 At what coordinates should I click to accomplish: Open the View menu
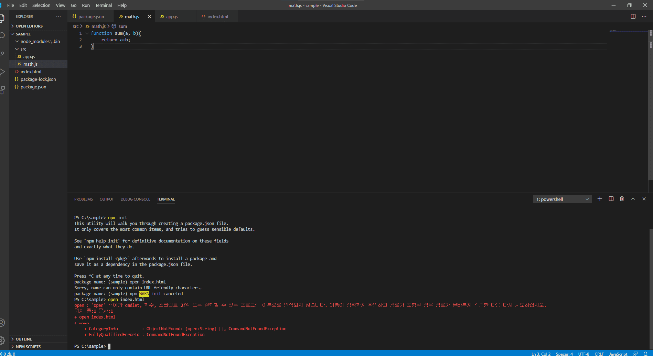click(x=61, y=5)
